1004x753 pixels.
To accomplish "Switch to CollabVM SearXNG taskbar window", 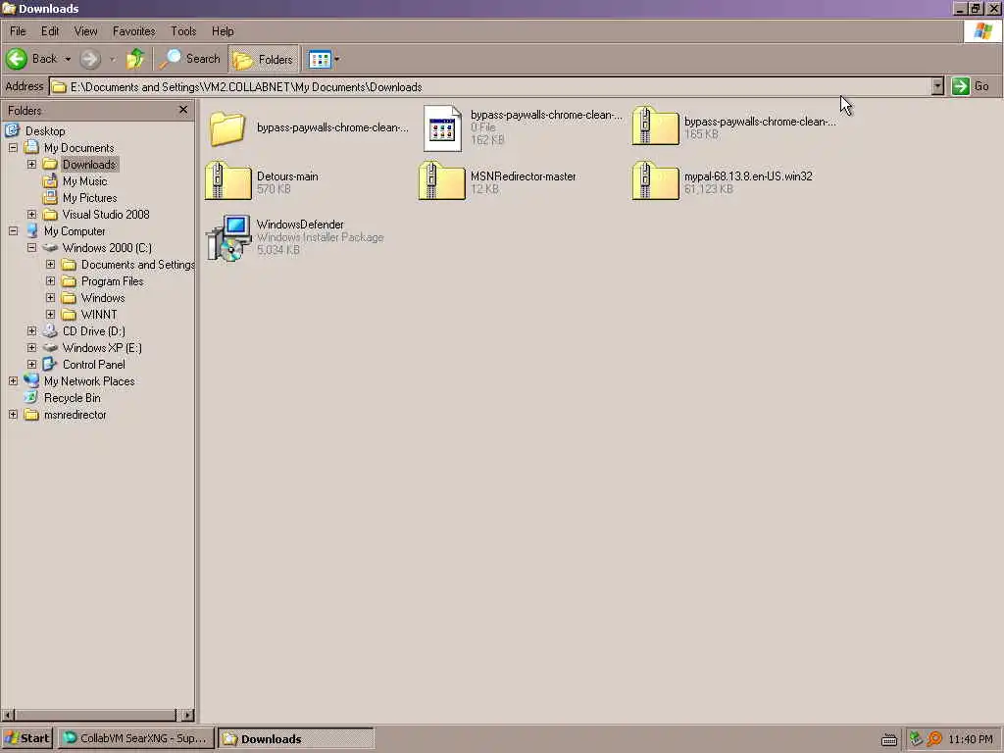I will point(135,738).
